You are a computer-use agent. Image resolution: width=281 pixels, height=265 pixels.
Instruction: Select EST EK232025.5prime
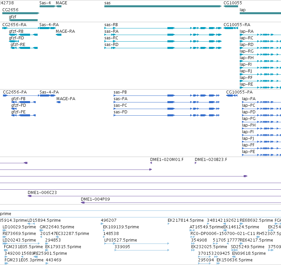tap(193, 250)
